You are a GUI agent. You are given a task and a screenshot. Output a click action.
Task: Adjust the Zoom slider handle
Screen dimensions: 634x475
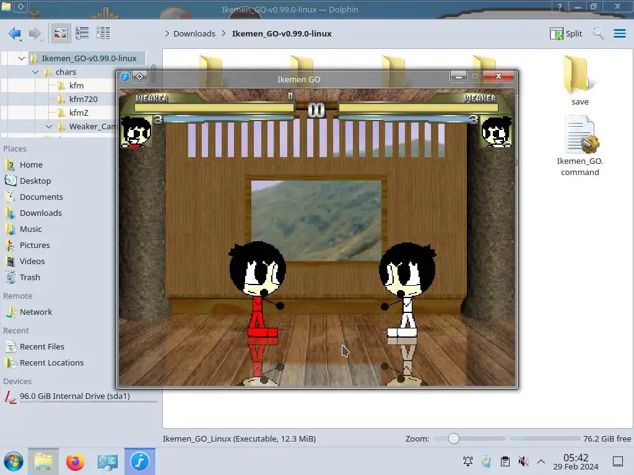pyautogui.click(x=454, y=439)
